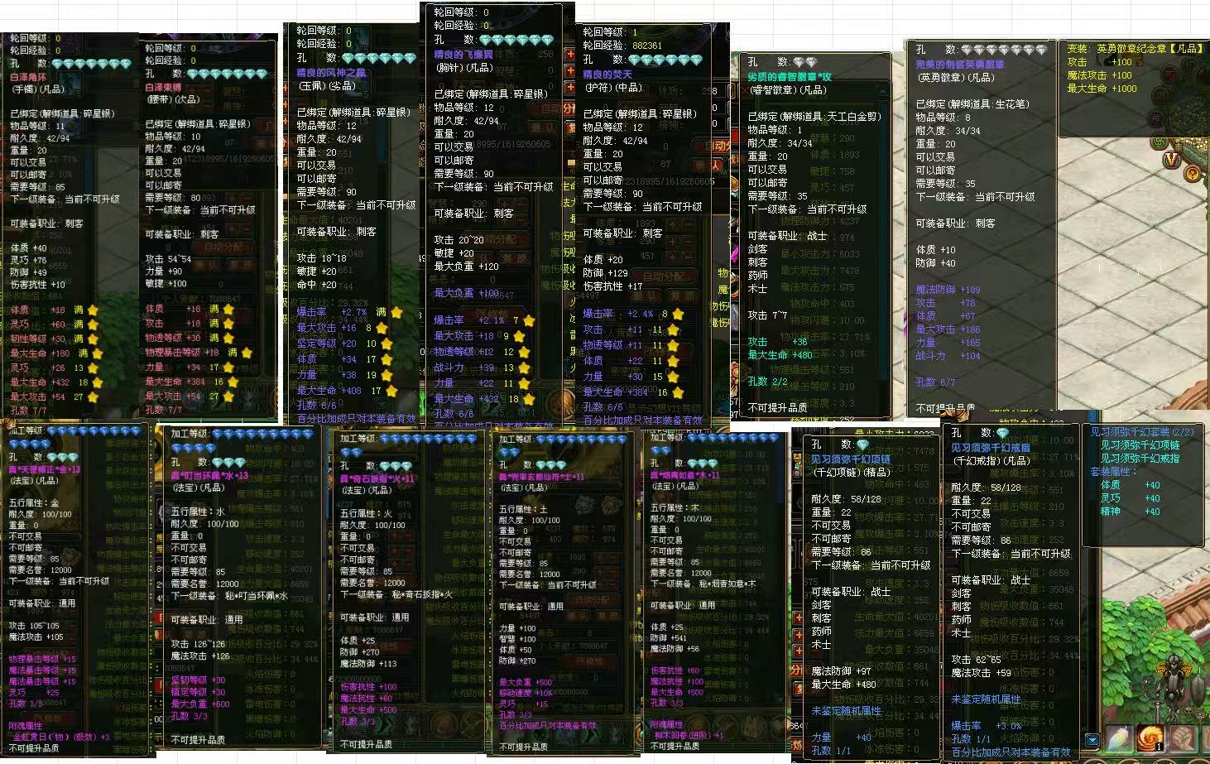Select the 孔数 2/2 line
Screen dimensions: 1210x764
coord(768,382)
